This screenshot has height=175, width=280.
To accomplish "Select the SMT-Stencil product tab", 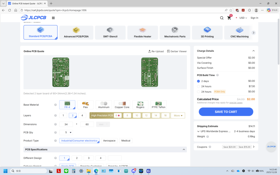I will pyautogui.click(x=110, y=33).
